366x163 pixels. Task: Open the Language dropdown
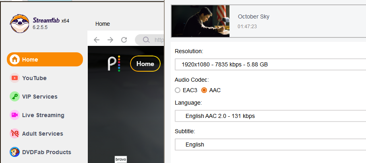click(x=270, y=116)
